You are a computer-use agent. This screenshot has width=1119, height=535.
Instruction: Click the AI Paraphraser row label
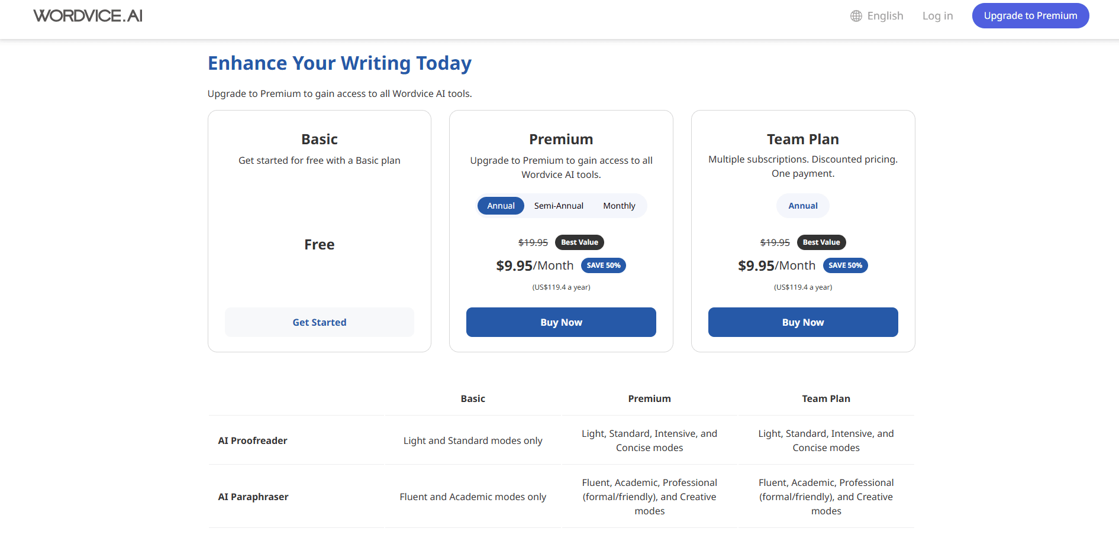click(x=253, y=497)
